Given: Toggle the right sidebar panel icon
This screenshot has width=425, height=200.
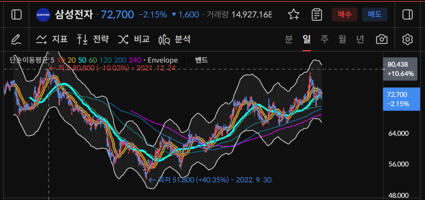Looking at the screenshot, I should coord(407,14).
